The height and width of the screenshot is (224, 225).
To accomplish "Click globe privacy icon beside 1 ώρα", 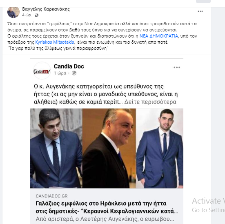I will pos(74,73).
